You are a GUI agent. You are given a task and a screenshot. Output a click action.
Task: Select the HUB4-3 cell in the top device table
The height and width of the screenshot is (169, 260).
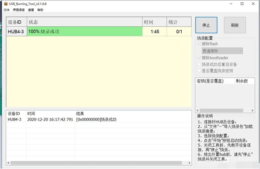point(16,32)
